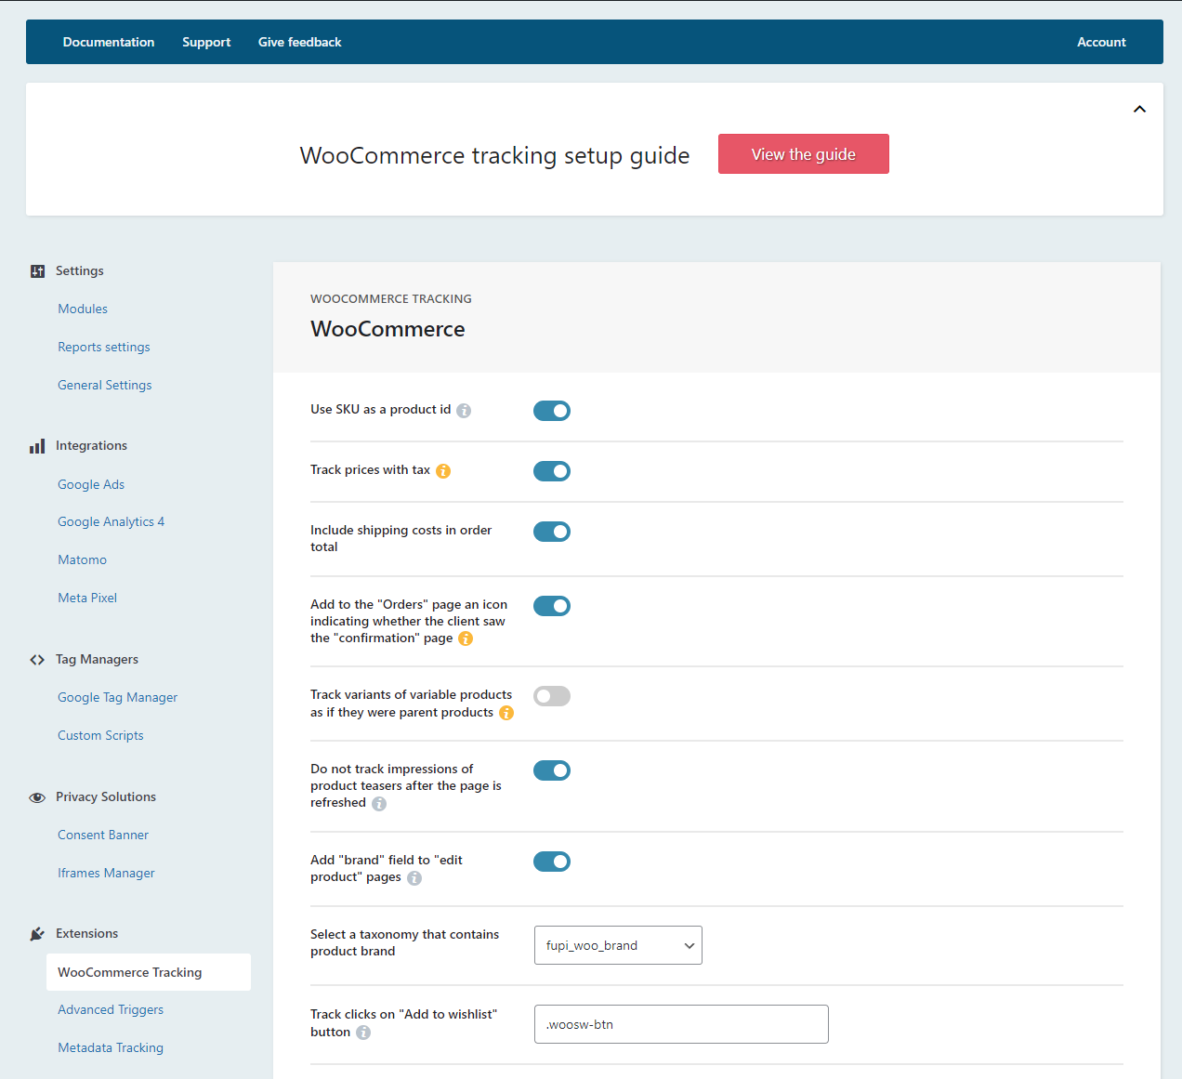This screenshot has height=1079, width=1182.
Task: Open Matomo integration
Action: click(83, 559)
